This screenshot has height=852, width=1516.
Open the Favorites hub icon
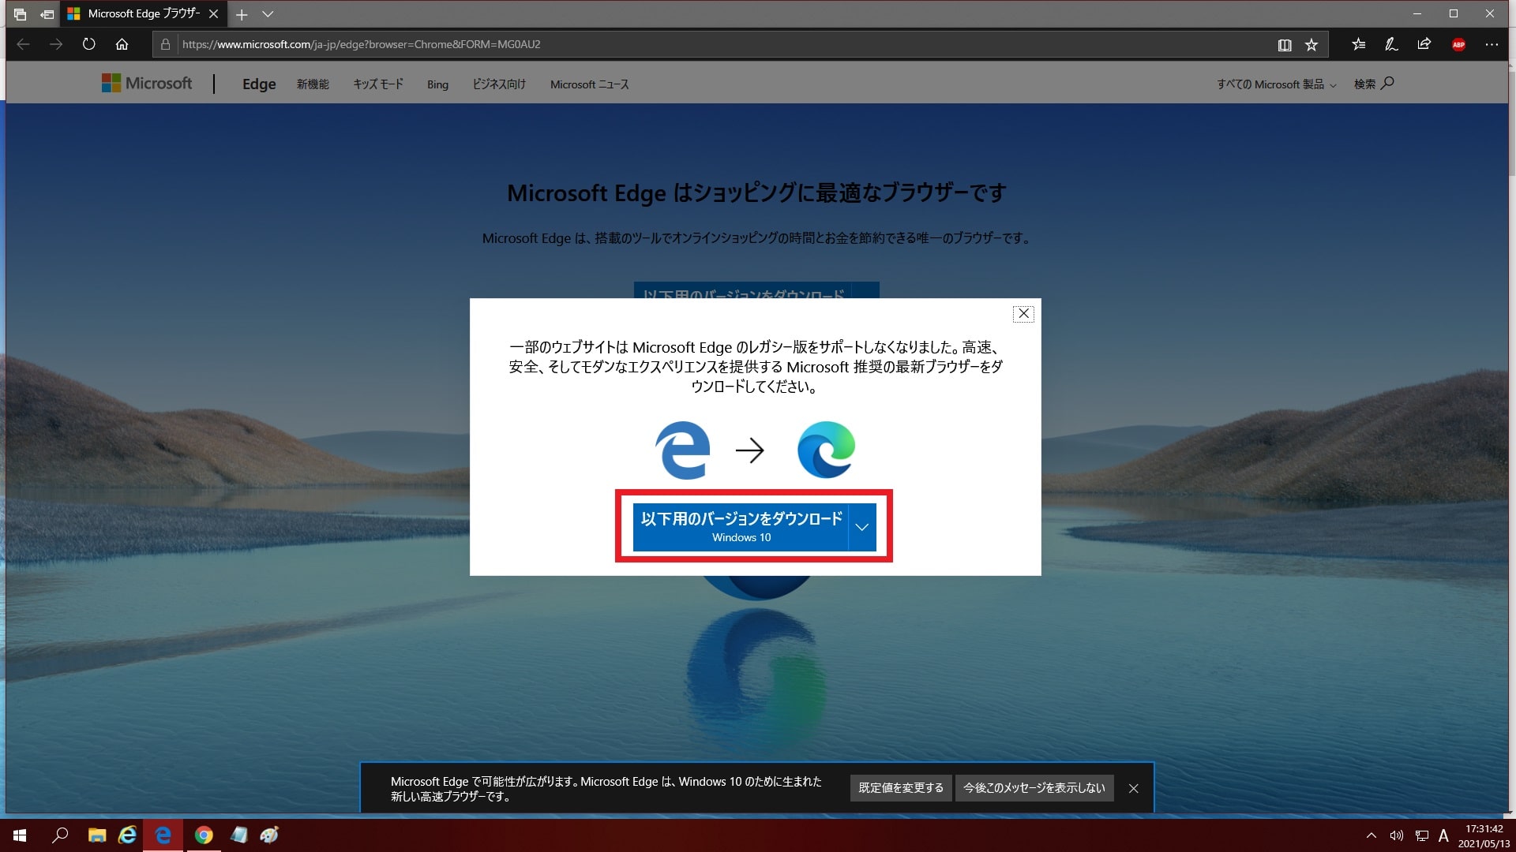(1358, 44)
